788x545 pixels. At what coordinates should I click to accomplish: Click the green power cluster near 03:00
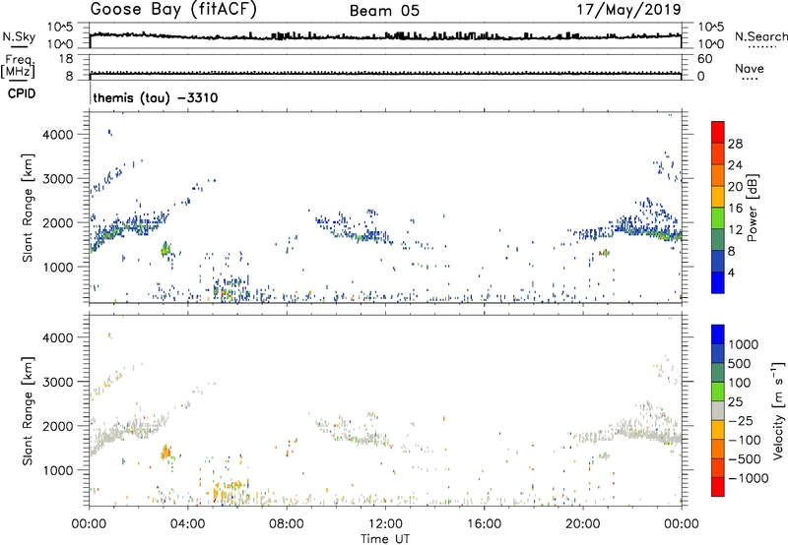click(165, 249)
